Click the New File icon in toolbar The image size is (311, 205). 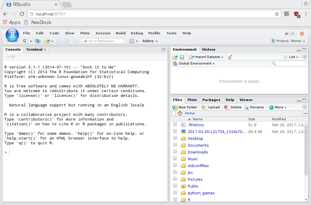[x=25, y=41]
